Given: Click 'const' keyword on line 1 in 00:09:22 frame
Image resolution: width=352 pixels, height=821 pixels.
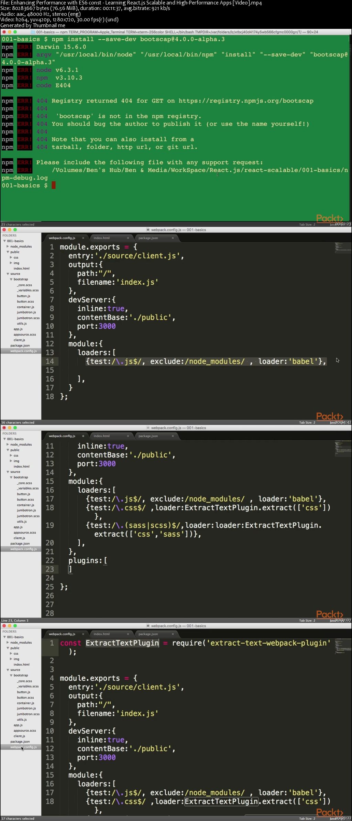Looking at the screenshot, I should [70, 643].
